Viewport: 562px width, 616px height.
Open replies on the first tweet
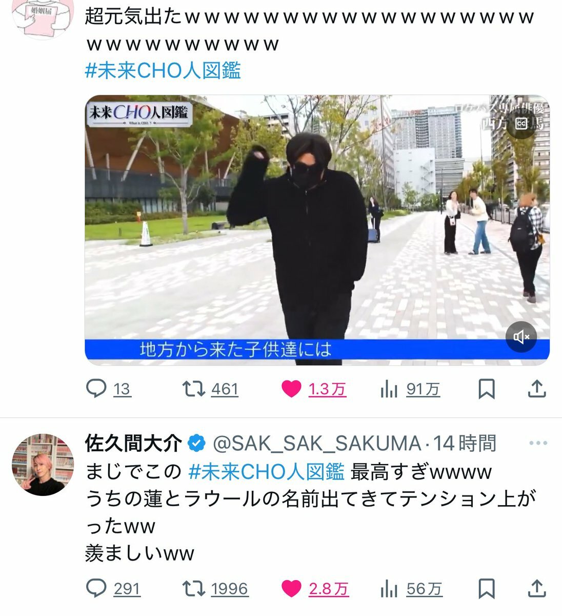coord(108,390)
